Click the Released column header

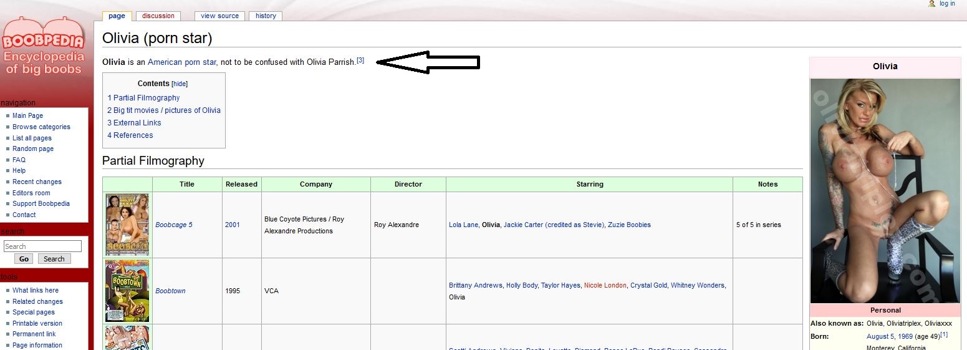(241, 184)
